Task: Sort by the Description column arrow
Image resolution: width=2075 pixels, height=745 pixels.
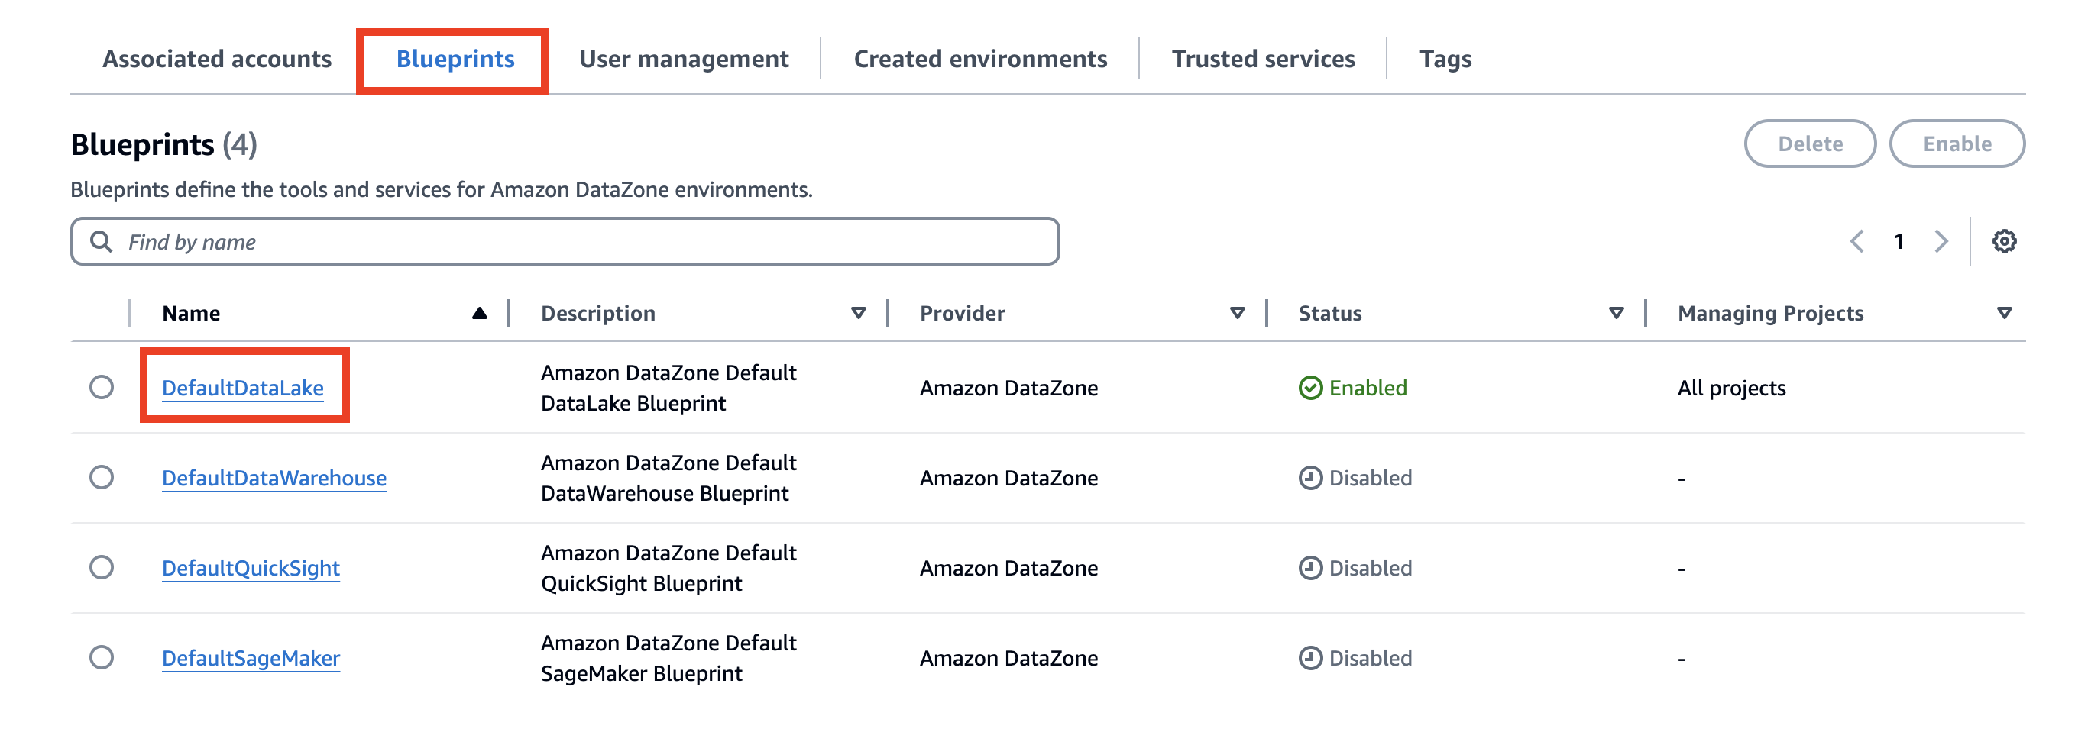Action: [x=858, y=313]
